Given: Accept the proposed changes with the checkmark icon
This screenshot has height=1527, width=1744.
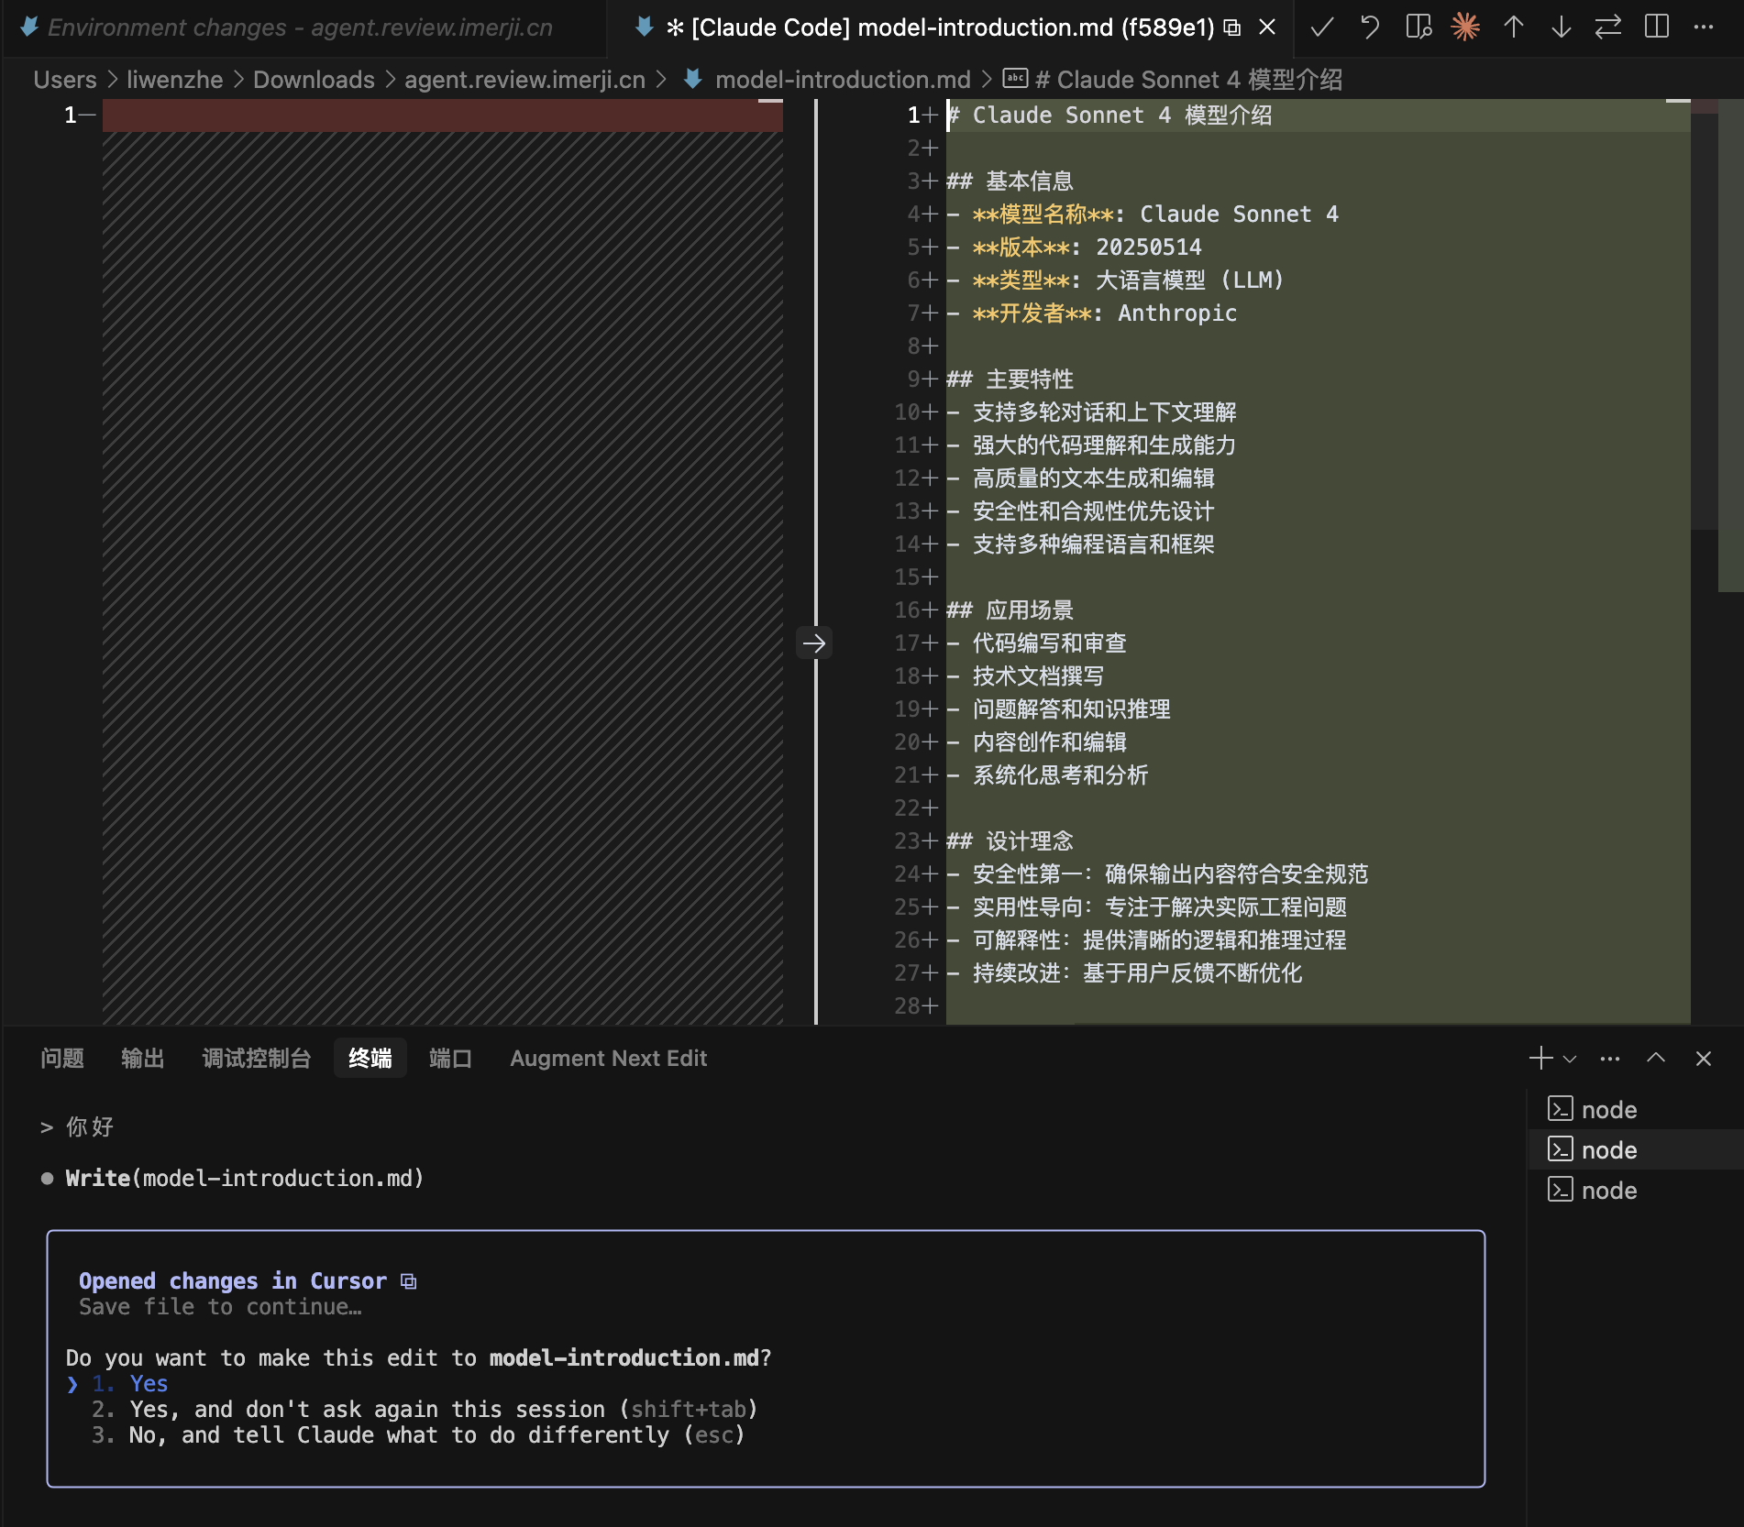Looking at the screenshot, I should [1321, 27].
